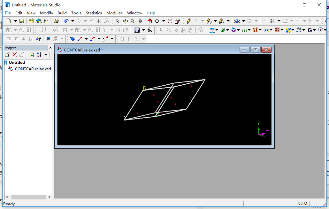Open the View menu

point(31,13)
